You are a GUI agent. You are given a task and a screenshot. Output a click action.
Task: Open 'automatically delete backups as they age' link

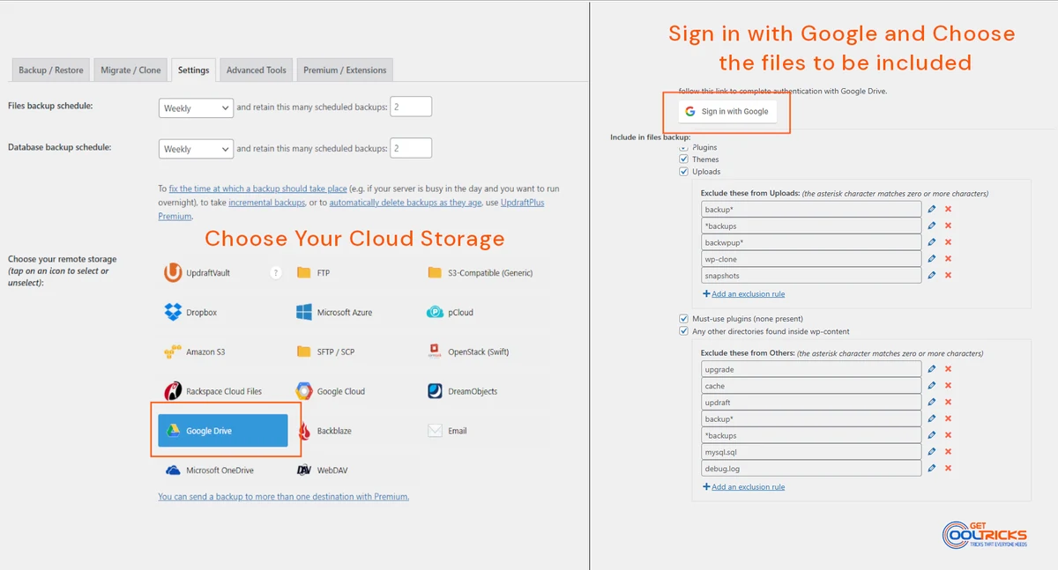point(406,203)
